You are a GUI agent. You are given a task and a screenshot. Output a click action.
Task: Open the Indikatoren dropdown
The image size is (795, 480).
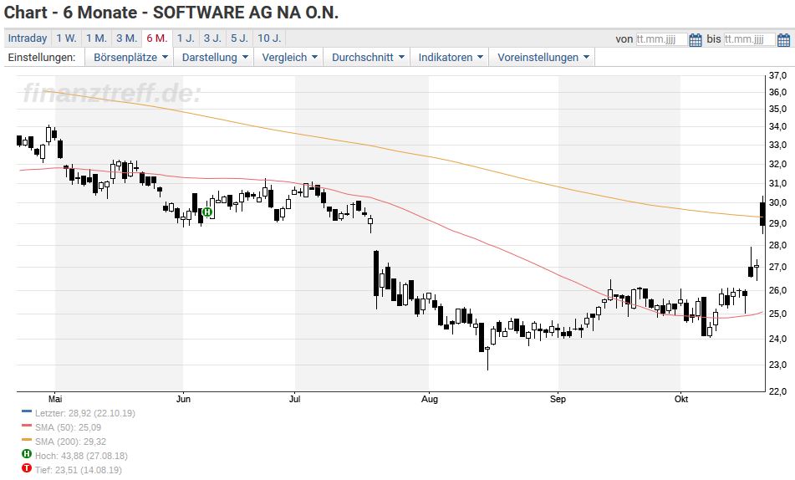tap(450, 58)
